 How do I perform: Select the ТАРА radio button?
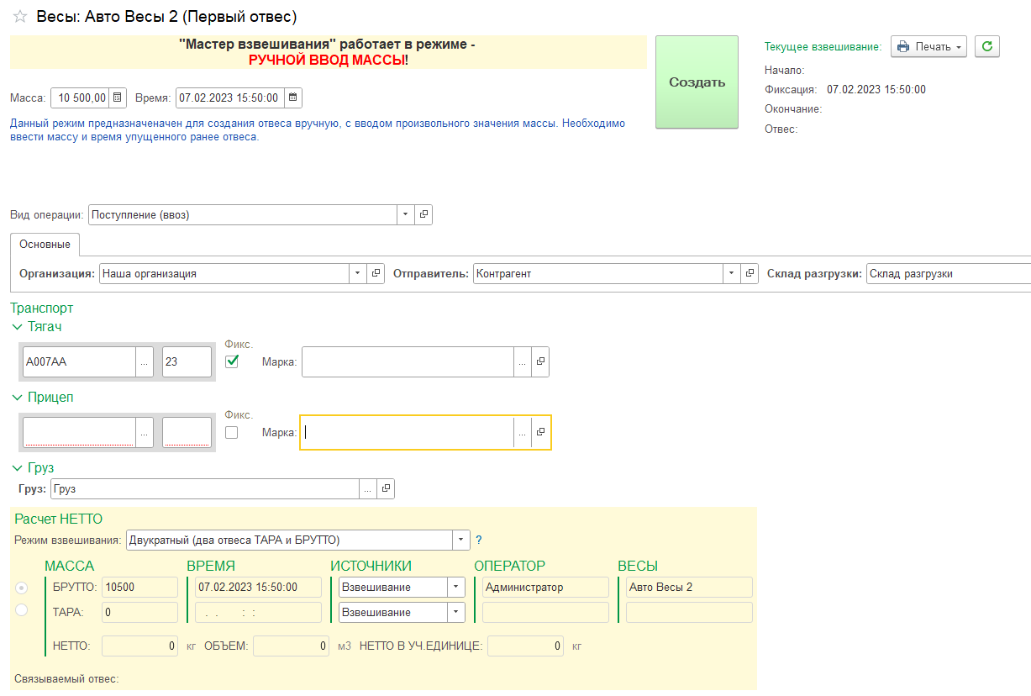22,610
